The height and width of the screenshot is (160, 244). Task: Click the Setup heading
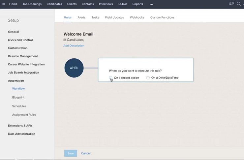point(13,20)
